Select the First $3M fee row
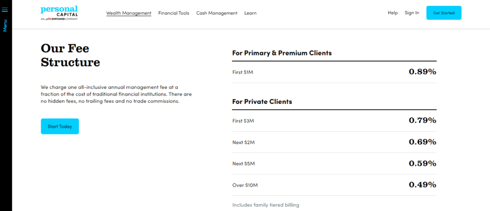 (334, 121)
